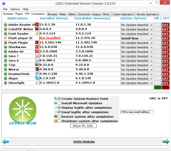
Task: Go back using the blue left arrow
Action: (x=6, y=142)
